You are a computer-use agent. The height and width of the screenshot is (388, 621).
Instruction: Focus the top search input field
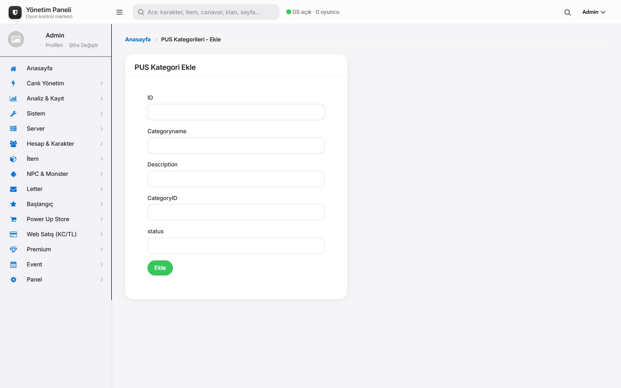(206, 12)
